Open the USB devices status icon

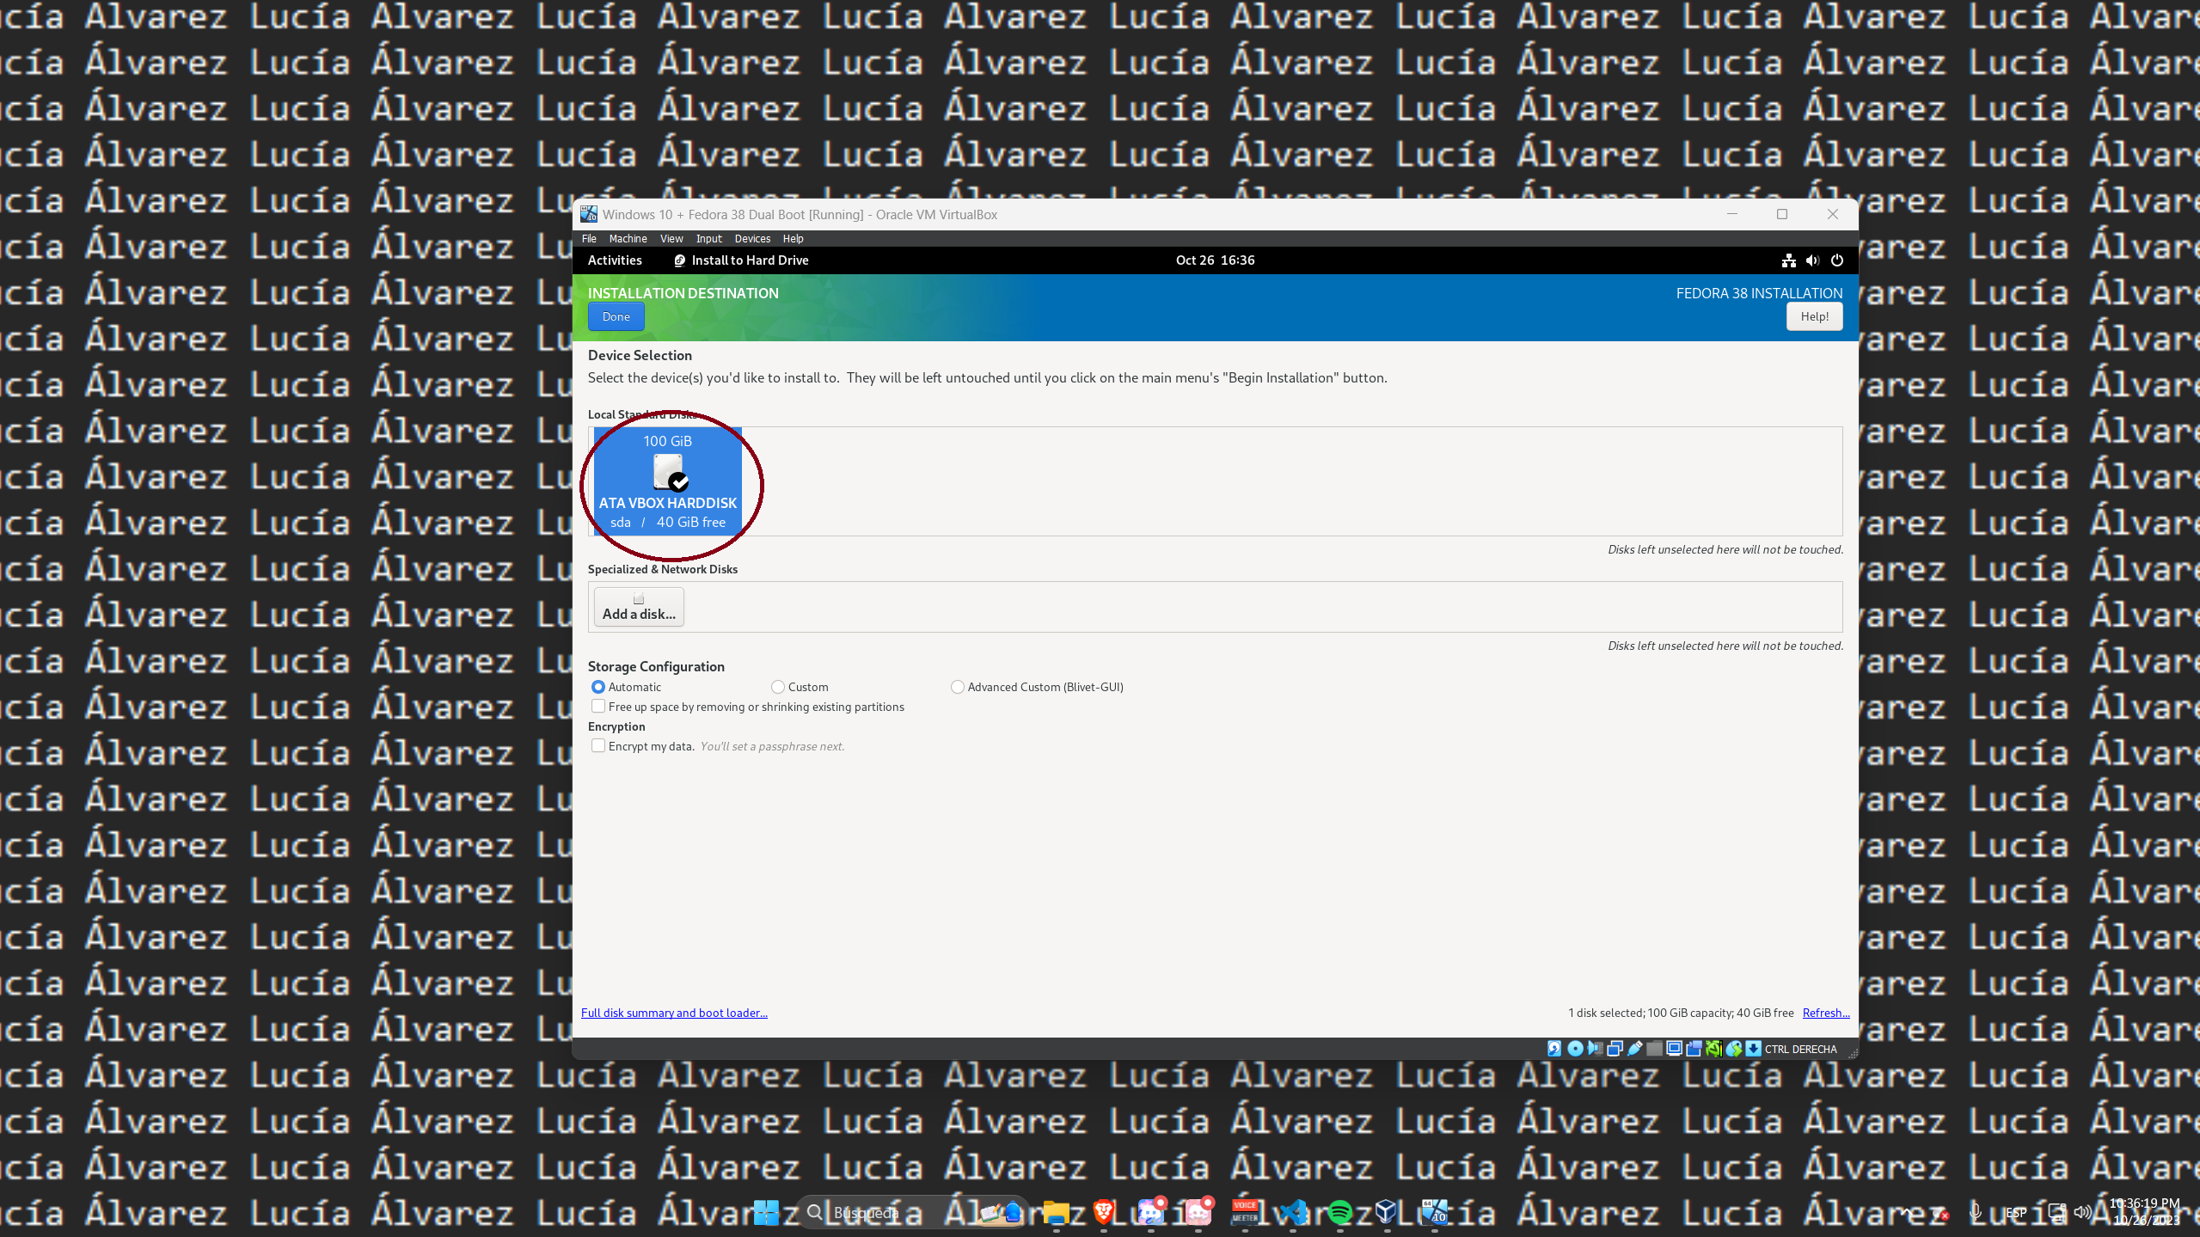(x=1635, y=1049)
